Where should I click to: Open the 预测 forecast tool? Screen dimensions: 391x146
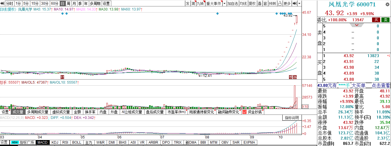[x=272, y=3]
